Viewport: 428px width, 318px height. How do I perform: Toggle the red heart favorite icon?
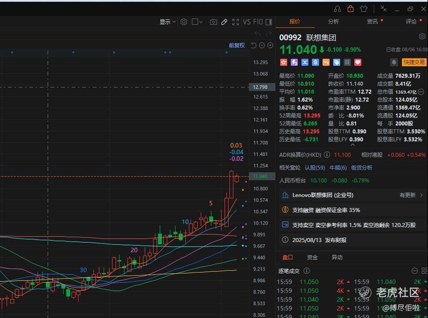(358, 63)
